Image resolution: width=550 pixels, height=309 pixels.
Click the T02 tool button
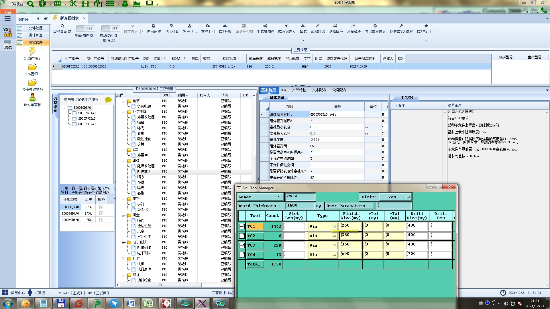(x=255, y=236)
